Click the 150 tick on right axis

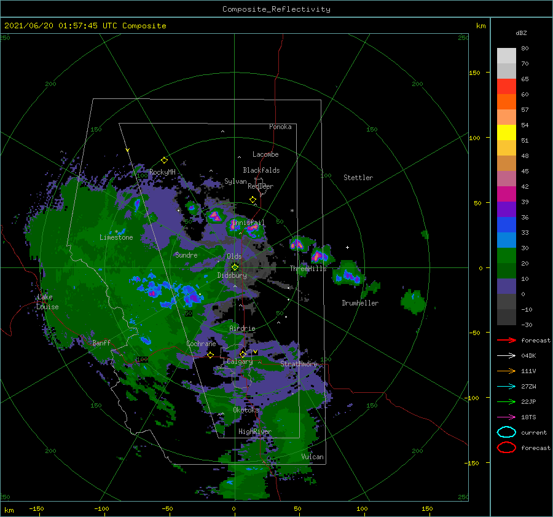[x=474, y=73]
